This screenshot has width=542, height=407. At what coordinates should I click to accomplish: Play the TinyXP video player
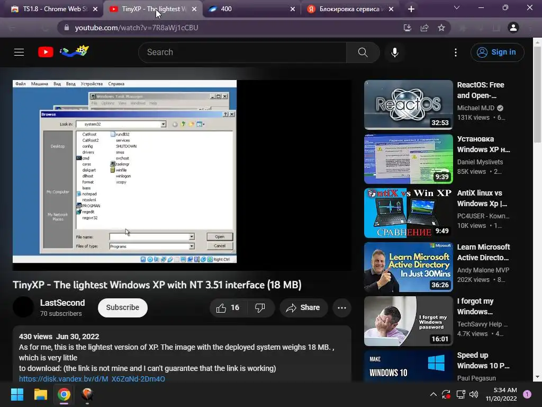(182, 175)
